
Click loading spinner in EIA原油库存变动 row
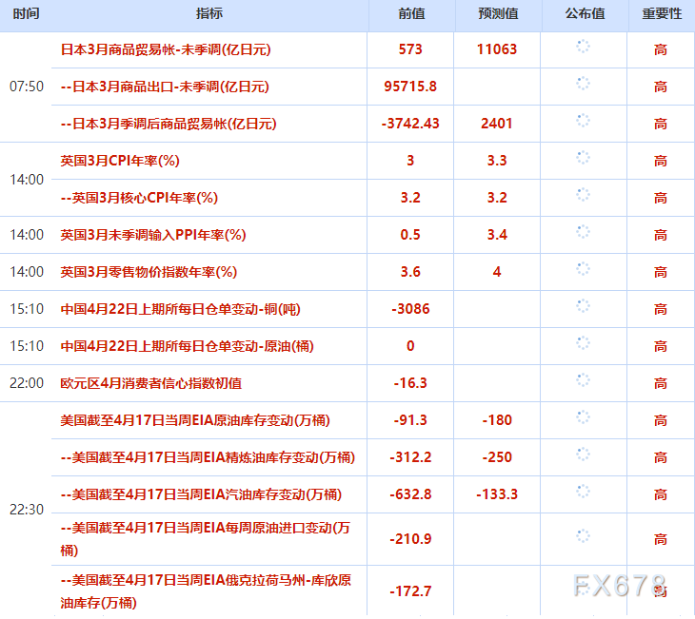pyautogui.click(x=583, y=417)
